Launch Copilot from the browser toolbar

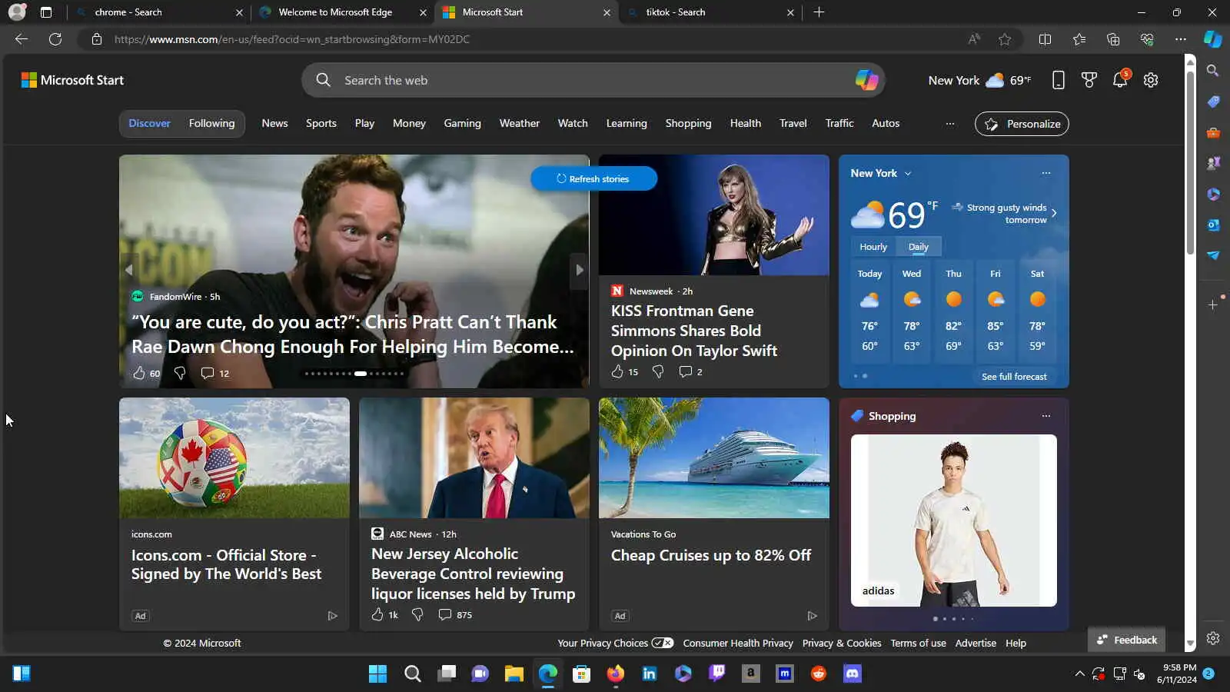[x=1213, y=39]
